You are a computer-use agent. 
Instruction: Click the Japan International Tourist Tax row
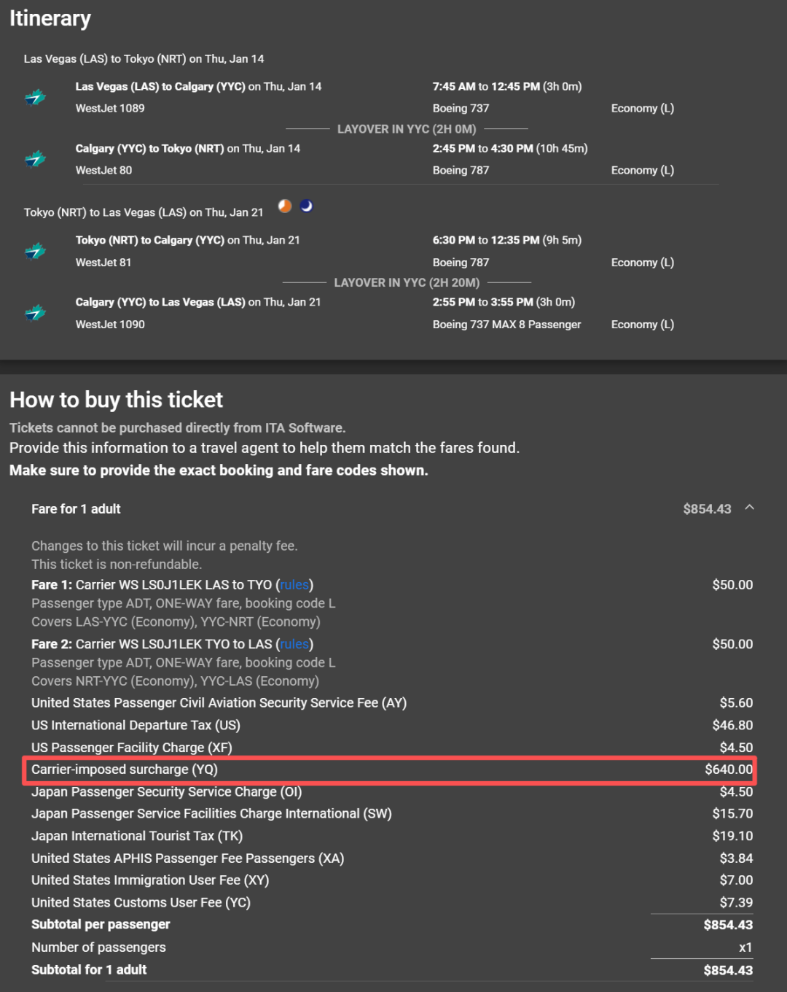click(x=392, y=836)
